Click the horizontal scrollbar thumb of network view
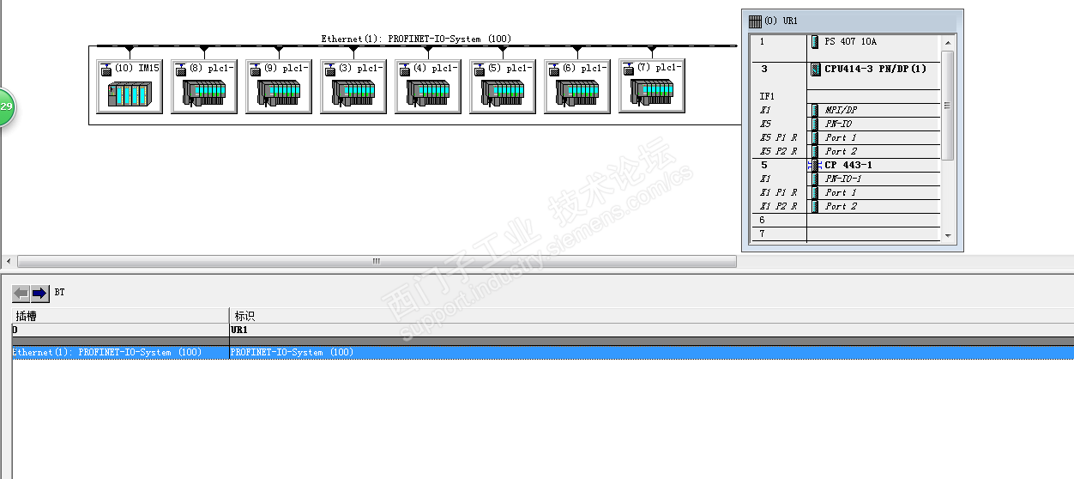 pos(377,261)
